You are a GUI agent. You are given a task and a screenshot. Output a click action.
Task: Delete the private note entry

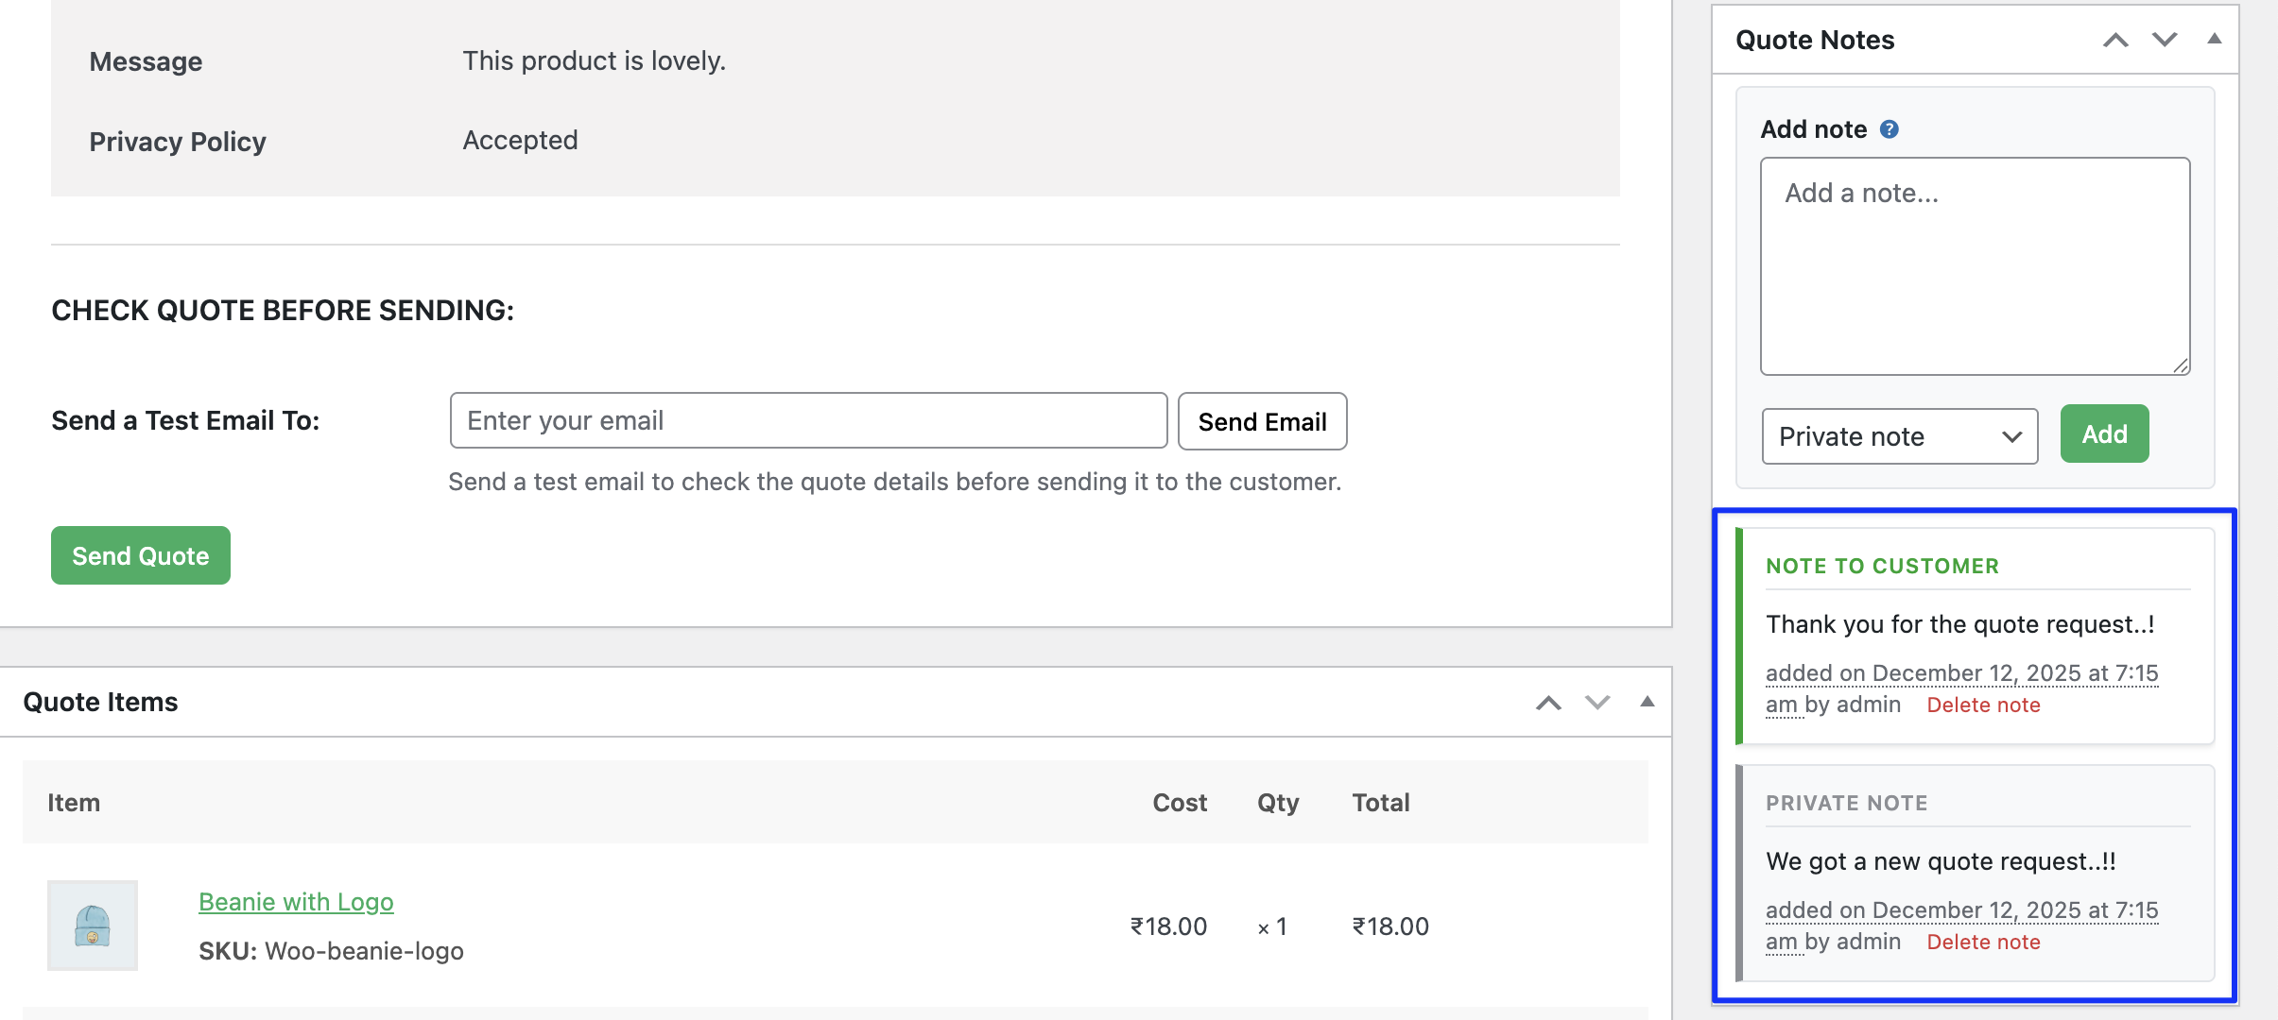[x=1983, y=943]
